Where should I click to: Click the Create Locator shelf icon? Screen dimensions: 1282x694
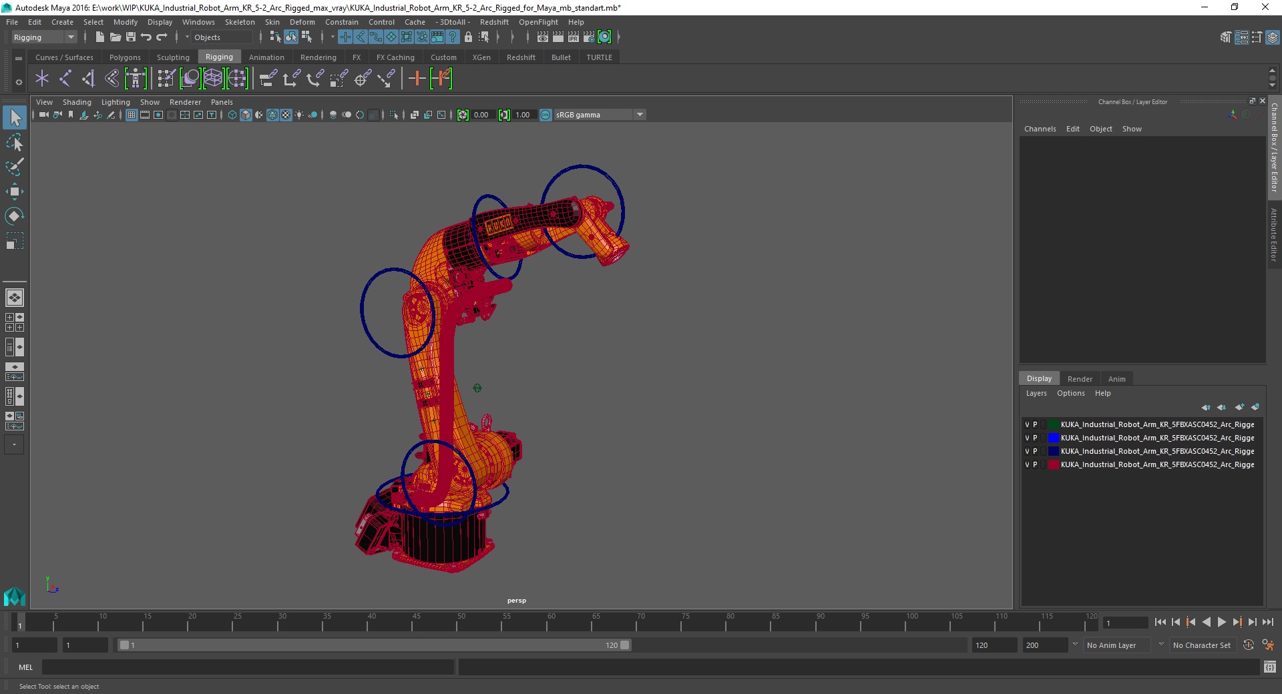[42, 79]
